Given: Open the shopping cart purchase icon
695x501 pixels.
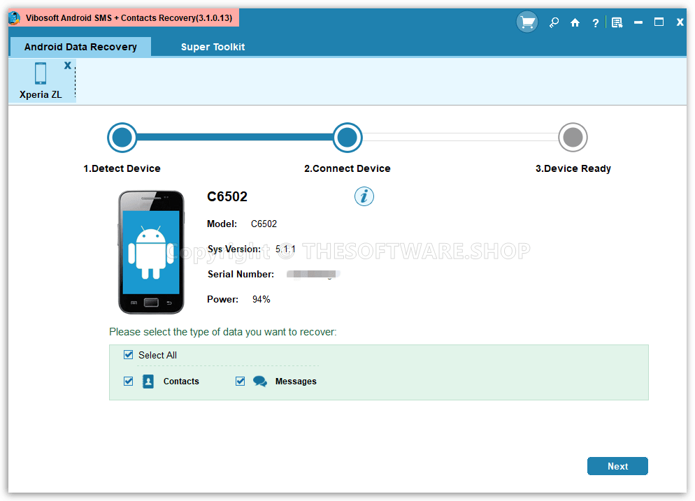Looking at the screenshot, I should (x=527, y=22).
